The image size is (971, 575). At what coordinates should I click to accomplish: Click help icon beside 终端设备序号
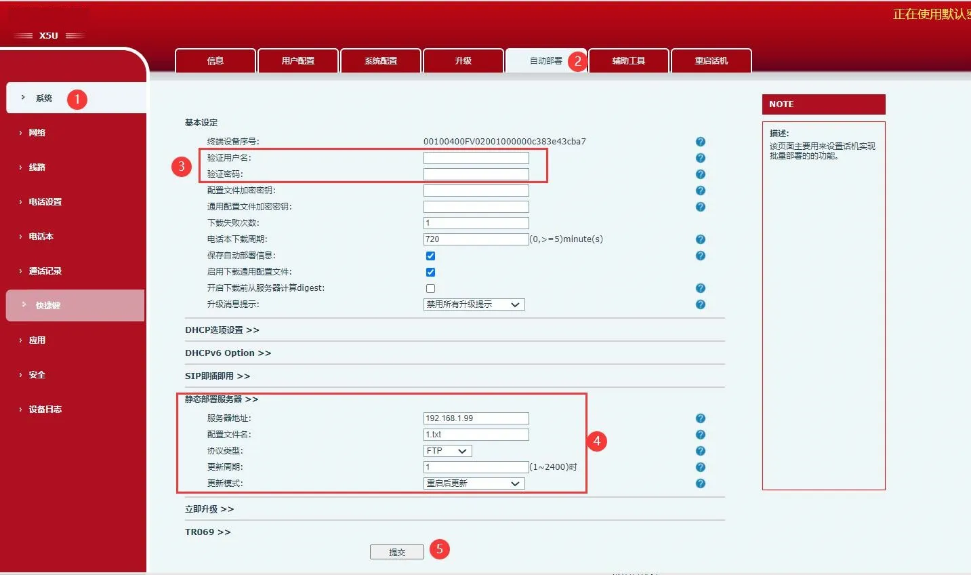click(x=701, y=141)
